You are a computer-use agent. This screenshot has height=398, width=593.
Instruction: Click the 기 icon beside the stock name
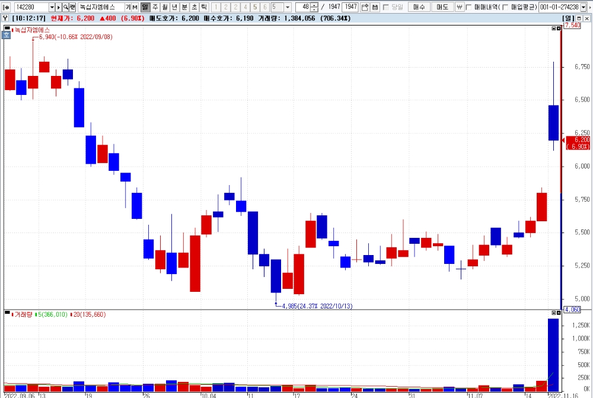click(x=128, y=7)
